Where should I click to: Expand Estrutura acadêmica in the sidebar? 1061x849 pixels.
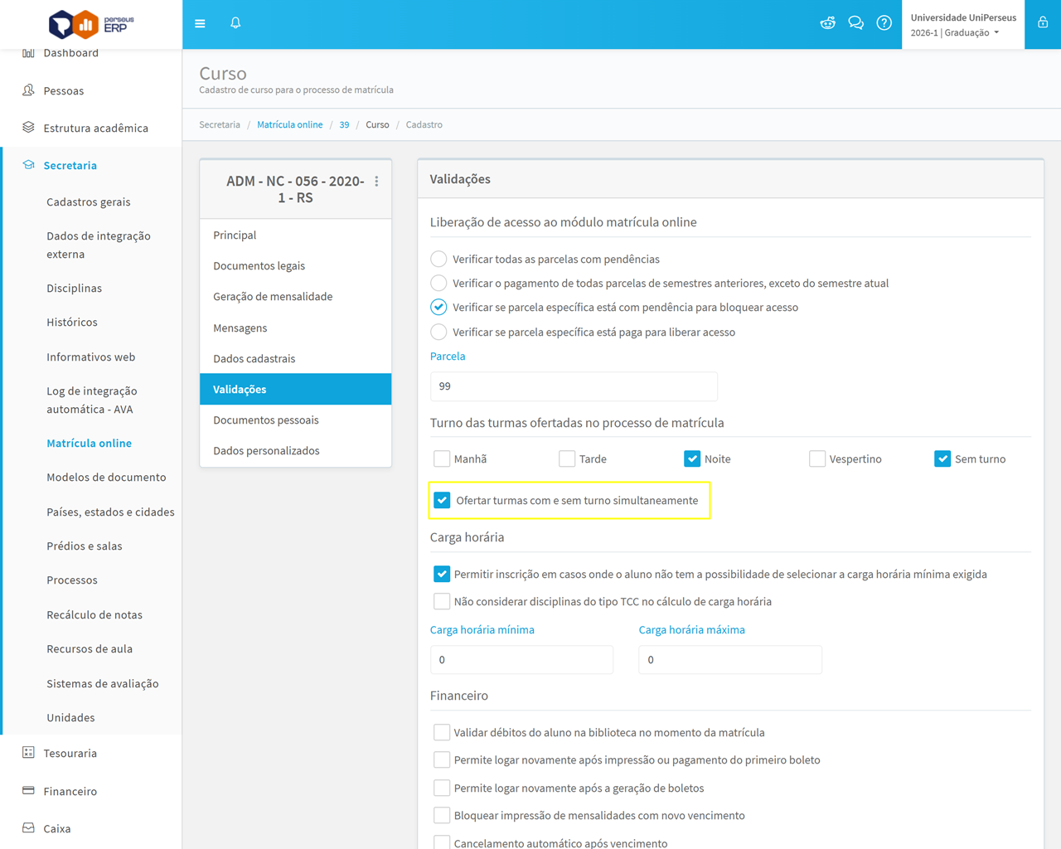tap(95, 128)
